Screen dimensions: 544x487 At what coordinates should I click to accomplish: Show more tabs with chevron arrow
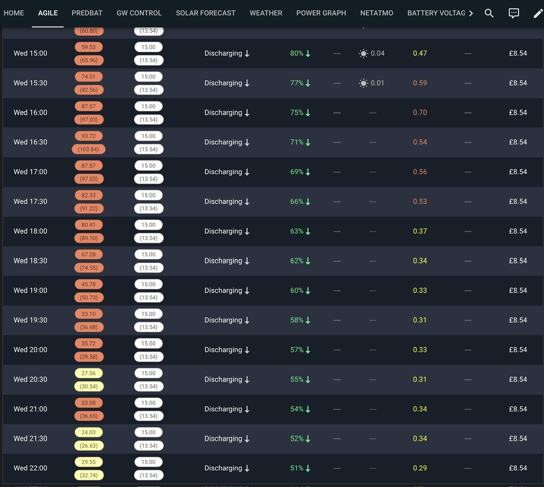(x=471, y=13)
